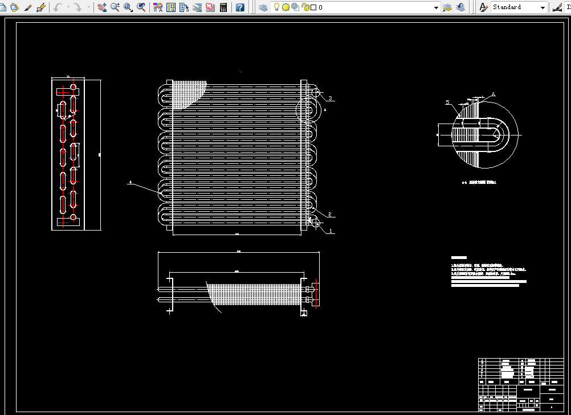The width and height of the screenshot is (571, 415).
Task: Open the Layer Properties Manager
Action: point(263,7)
